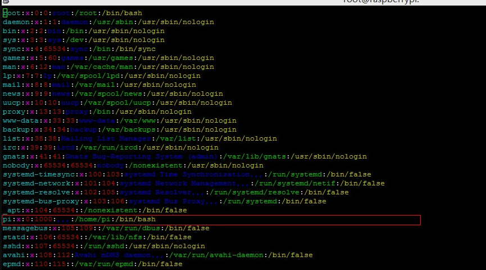
Task: Select the pi:x:0:1000 /home/pi line text
Action: click(79, 220)
